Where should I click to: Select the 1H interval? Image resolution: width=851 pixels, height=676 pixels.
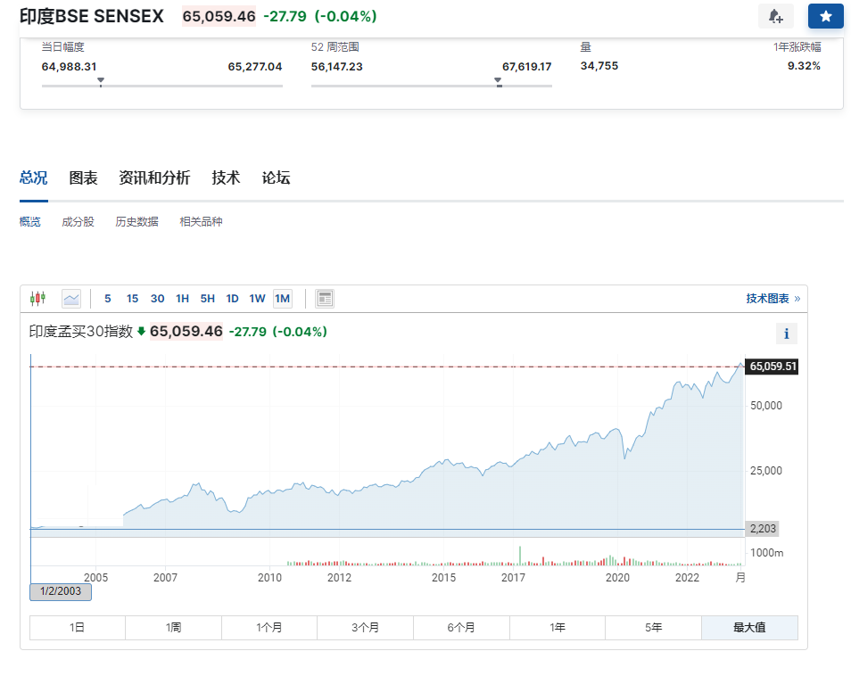pyautogui.click(x=182, y=299)
